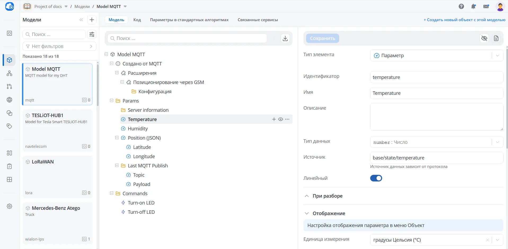Screen dimensions: 508x249
Task: Open Связанные сервисы tab
Action: click(x=258, y=20)
